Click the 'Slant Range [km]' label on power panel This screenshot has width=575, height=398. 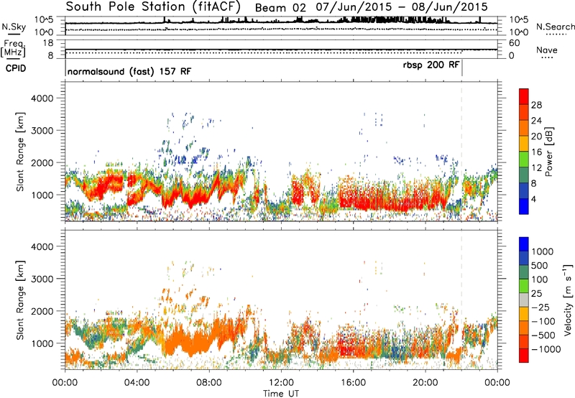click(x=20, y=152)
